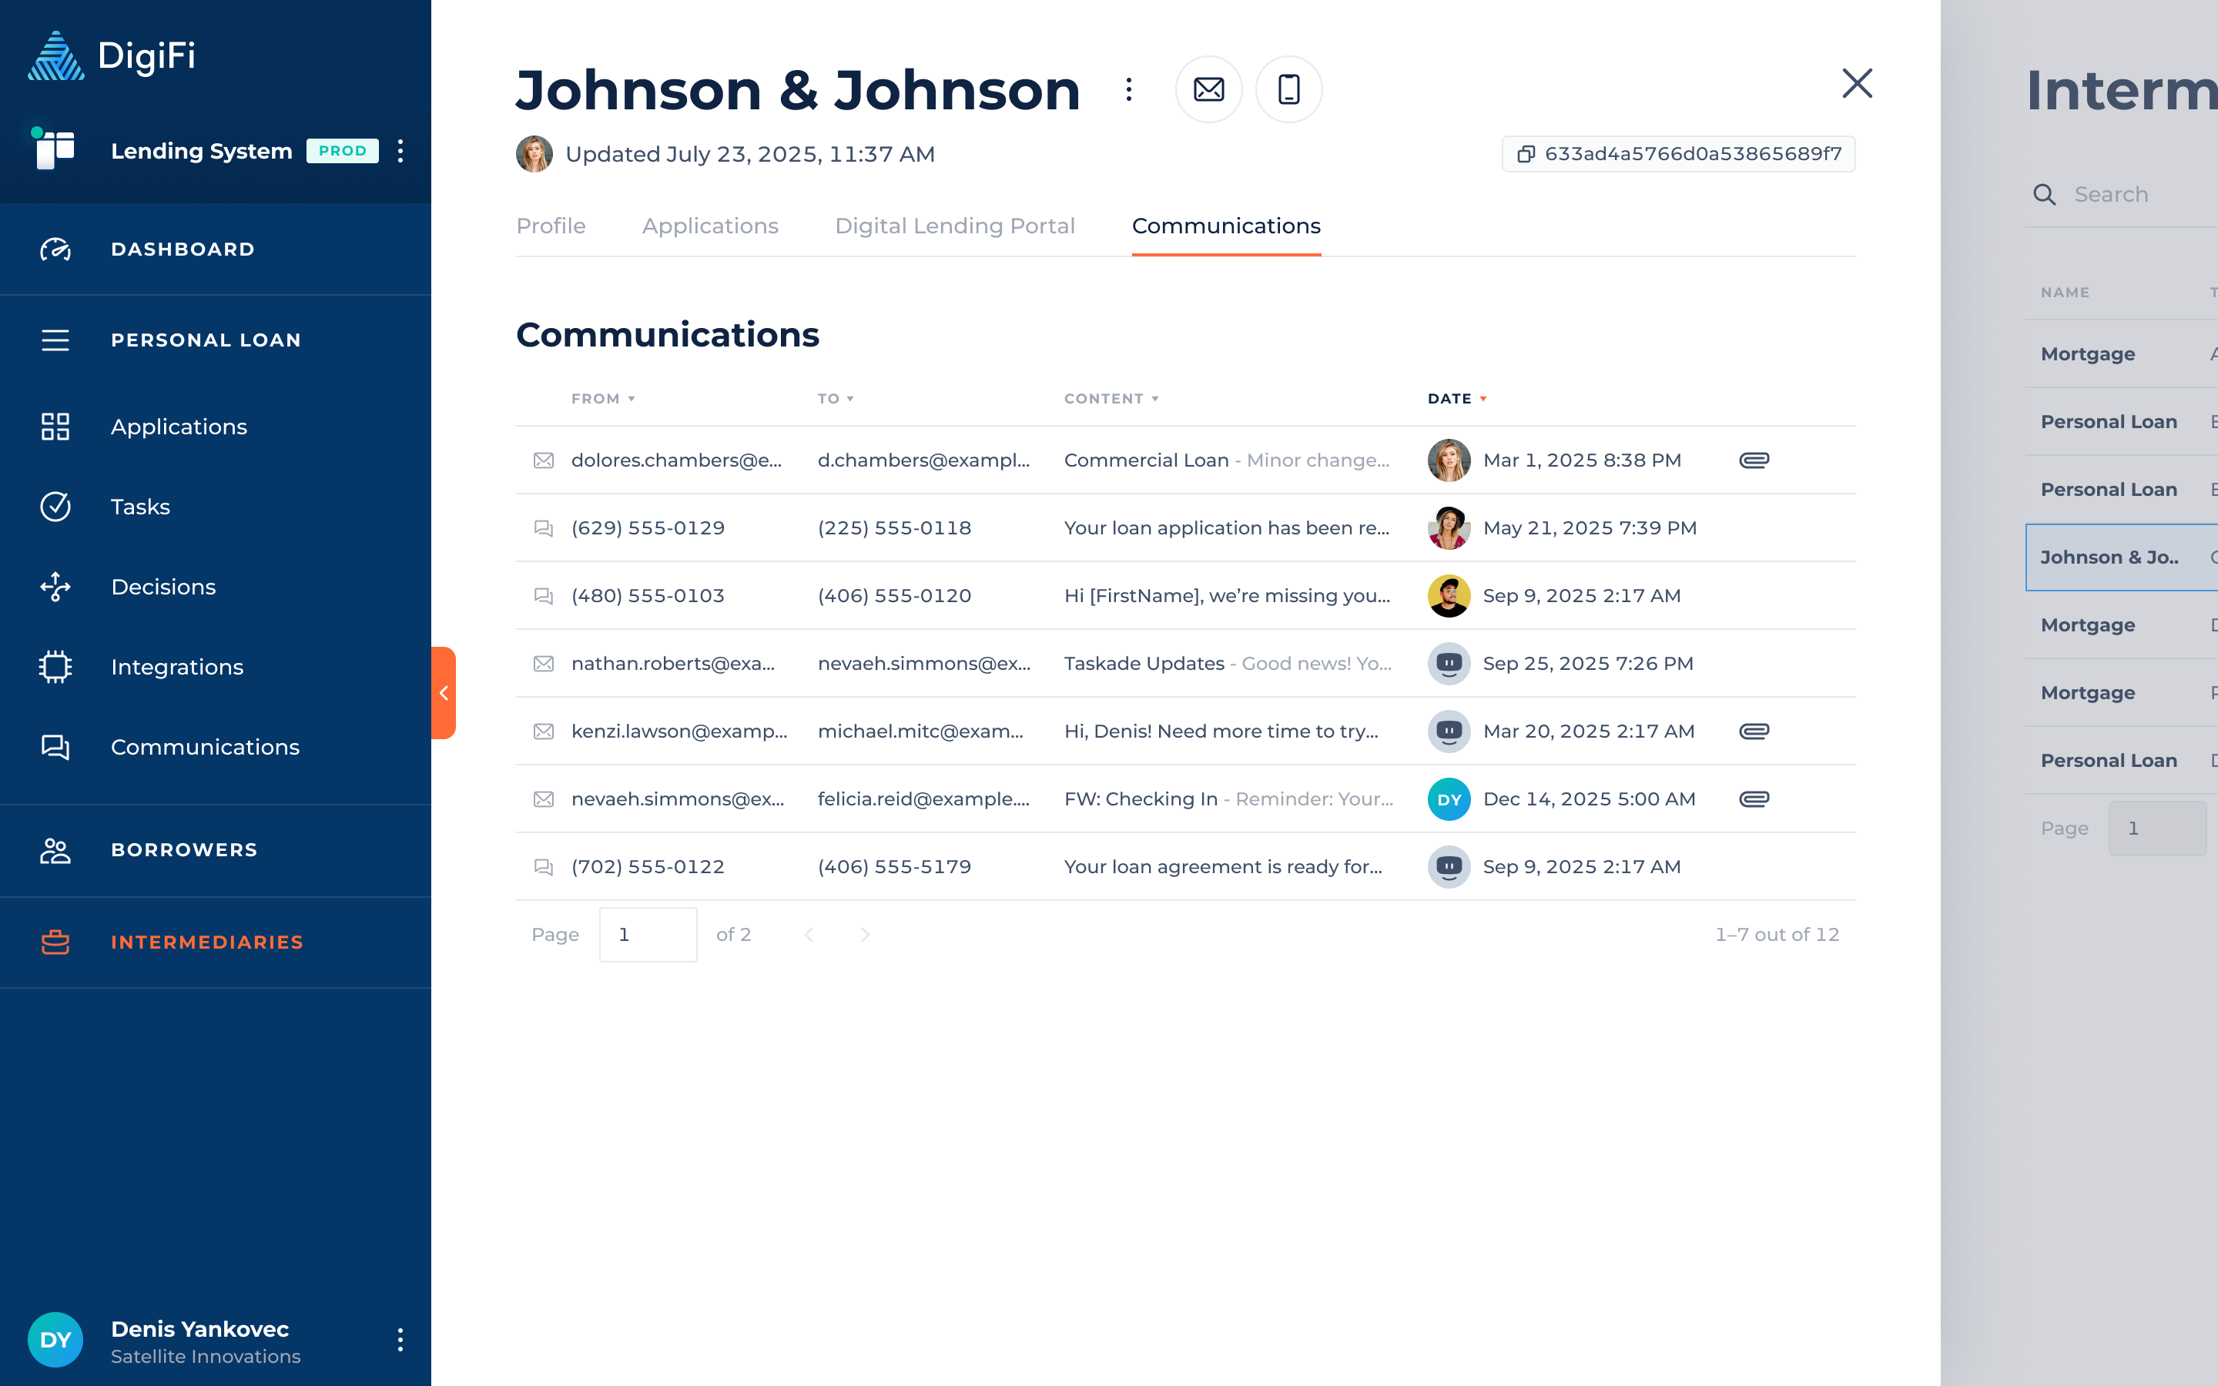Go to the Dashboard section

coord(183,249)
